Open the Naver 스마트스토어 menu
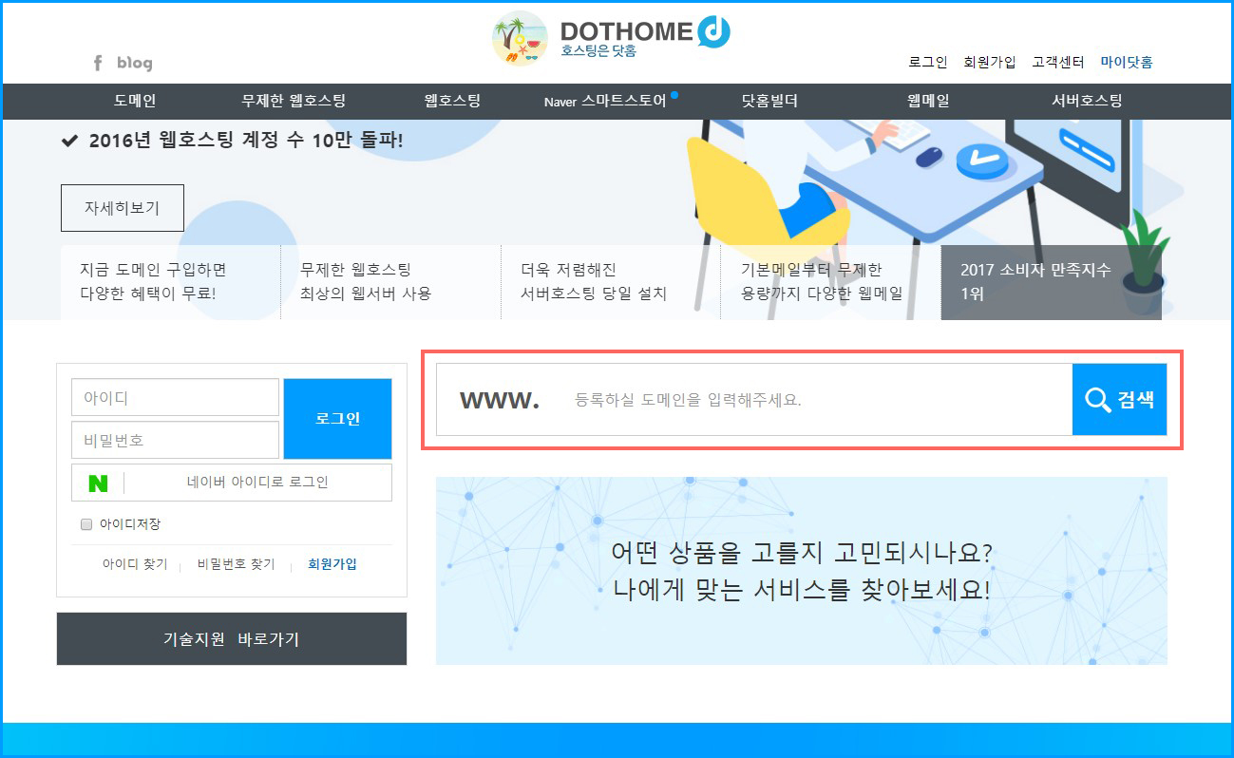This screenshot has width=1234, height=758. [606, 101]
